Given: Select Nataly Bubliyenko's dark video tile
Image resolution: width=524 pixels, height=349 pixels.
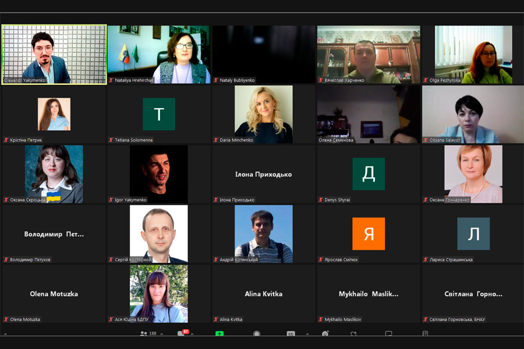Looking at the screenshot, I should tap(264, 55).
